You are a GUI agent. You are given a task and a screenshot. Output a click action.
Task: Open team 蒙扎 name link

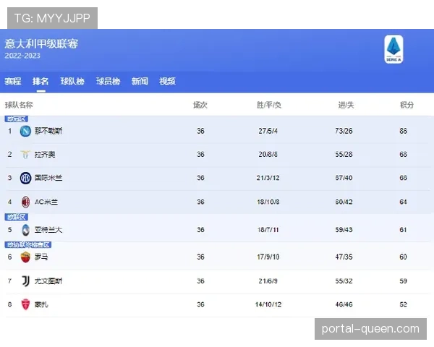pos(41,304)
